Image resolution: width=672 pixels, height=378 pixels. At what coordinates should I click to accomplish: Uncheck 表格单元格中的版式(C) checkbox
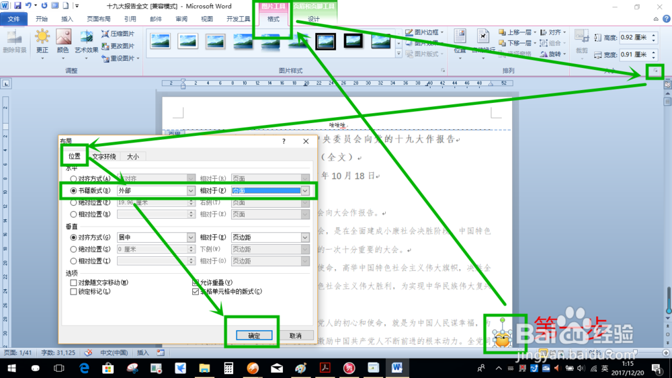[x=196, y=292]
